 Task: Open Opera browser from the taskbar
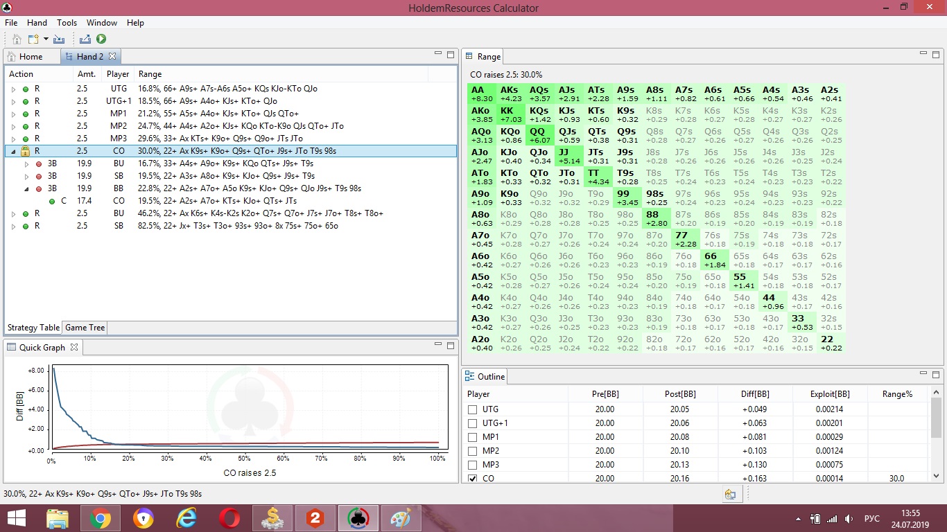point(229,518)
